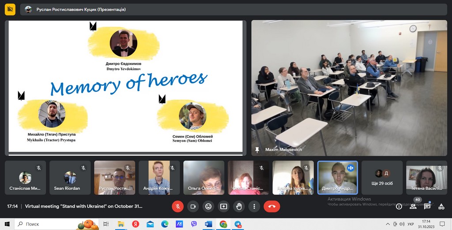The height and width of the screenshot is (230, 452).
Task: Open the three-dot more options menu
Action: [x=254, y=206]
